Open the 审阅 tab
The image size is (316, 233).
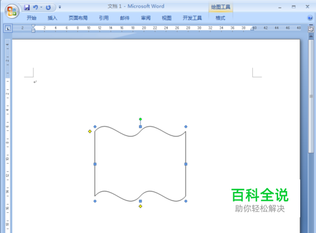pyautogui.click(x=145, y=18)
